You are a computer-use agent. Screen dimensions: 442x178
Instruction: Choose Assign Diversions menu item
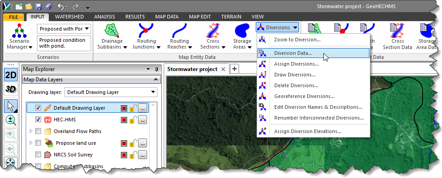pyautogui.click(x=313, y=64)
